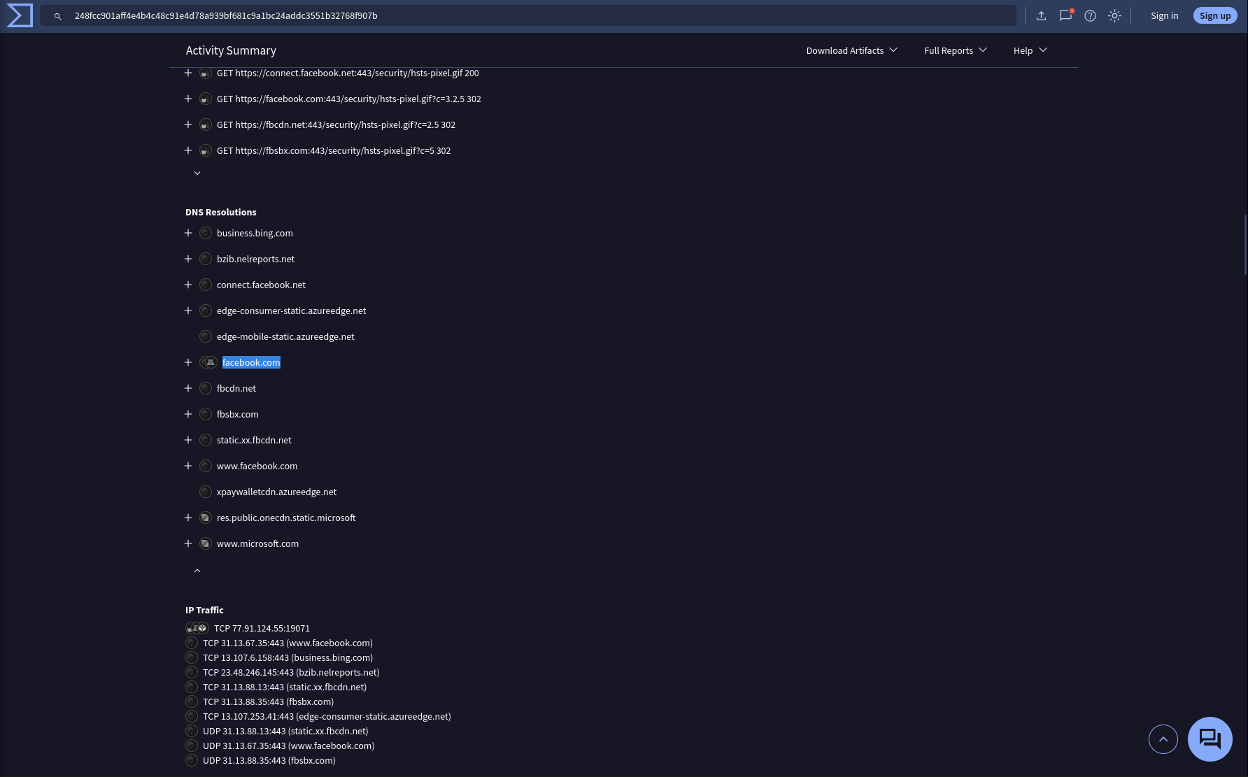Expand the connect.facebook.net DNS entry

[188, 285]
